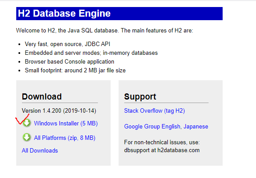Download the All Platforms (zip, 8 MB) link

coord(65,138)
